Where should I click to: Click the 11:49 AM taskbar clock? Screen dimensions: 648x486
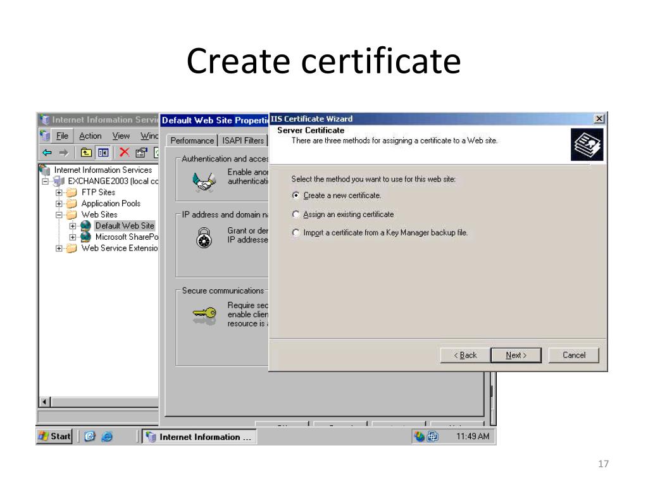click(472, 437)
